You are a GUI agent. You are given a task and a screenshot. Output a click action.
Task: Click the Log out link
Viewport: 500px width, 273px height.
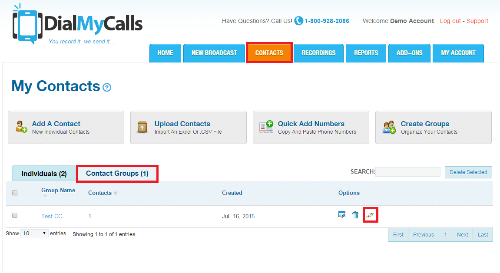(x=450, y=21)
